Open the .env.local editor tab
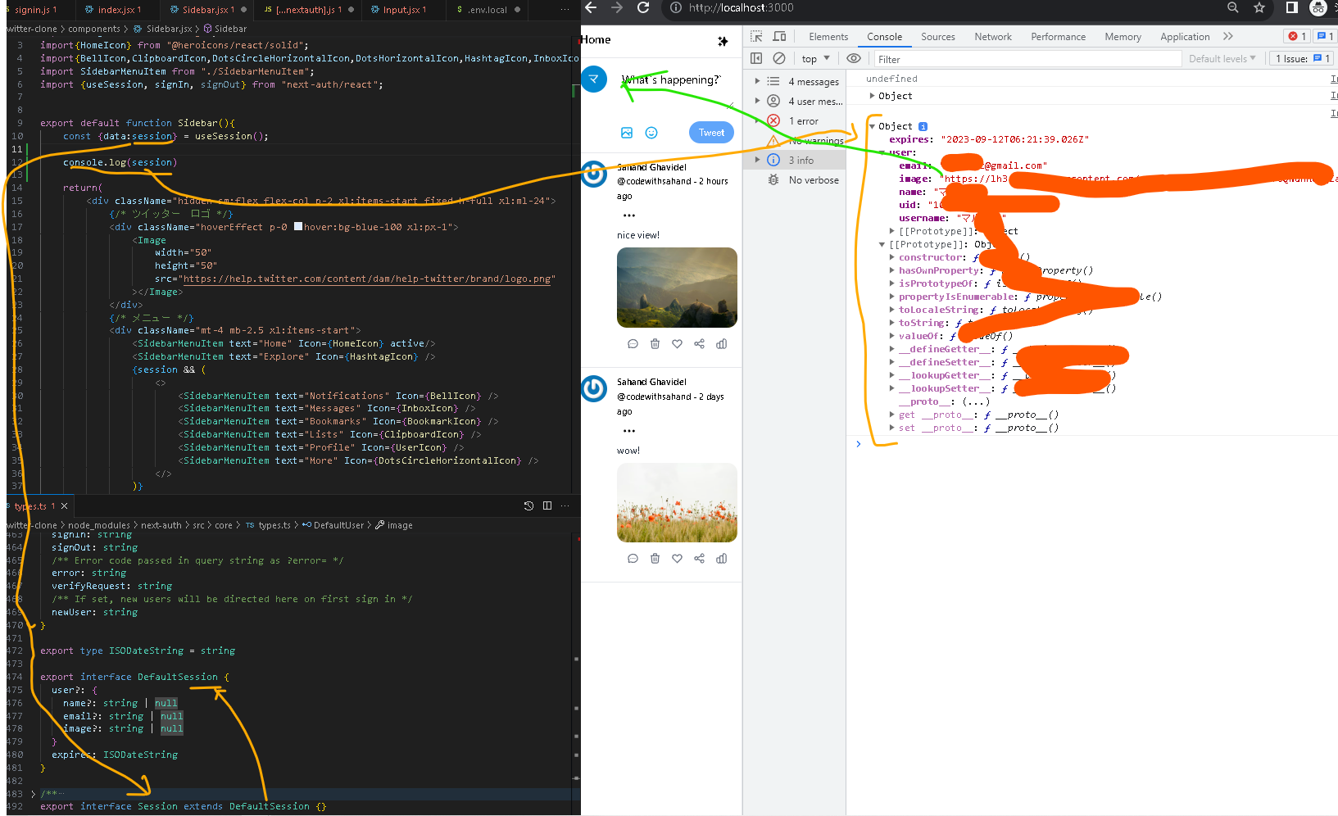1338x816 pixels. (488, 10)
